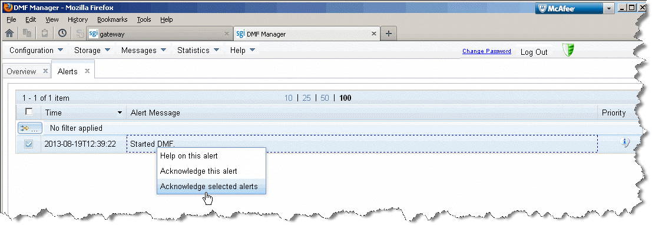Viewport: 652px width, 225px height.
Task: Click the Log Out button
Action: tap(534, 52)
